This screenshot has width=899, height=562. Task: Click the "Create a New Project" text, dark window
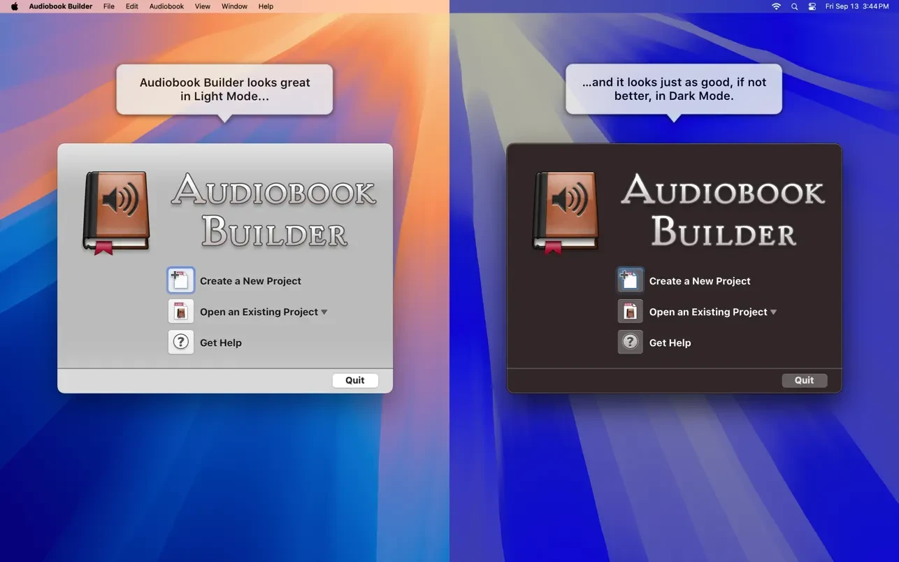point(700,281)
